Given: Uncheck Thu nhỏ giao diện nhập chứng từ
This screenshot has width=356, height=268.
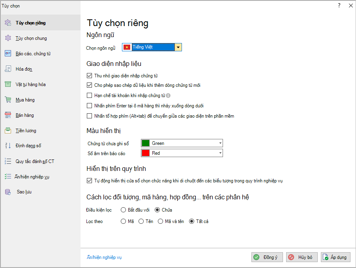Looking at the screenshot, I should click(x=89, y=75).
